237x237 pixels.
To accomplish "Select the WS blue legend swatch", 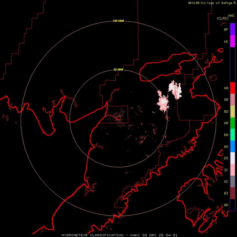I will click(x=233, y=146).
